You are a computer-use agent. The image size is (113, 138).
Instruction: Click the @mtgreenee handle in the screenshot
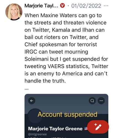pyautogui.click(x=37, y=134)
